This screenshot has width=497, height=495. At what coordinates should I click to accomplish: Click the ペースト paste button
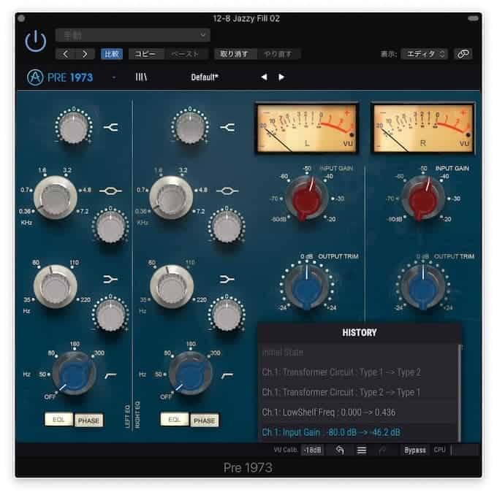tap(185, 54)
